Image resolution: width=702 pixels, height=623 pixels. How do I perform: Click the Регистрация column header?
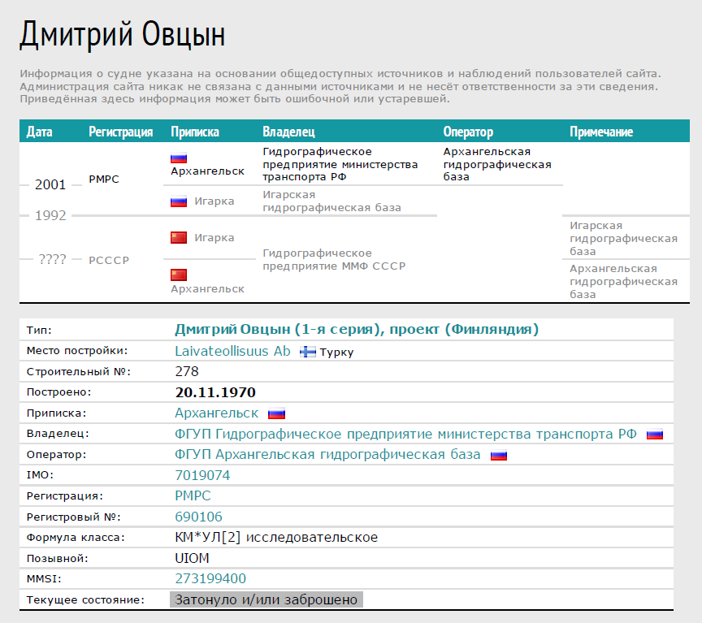click(121, 132)
